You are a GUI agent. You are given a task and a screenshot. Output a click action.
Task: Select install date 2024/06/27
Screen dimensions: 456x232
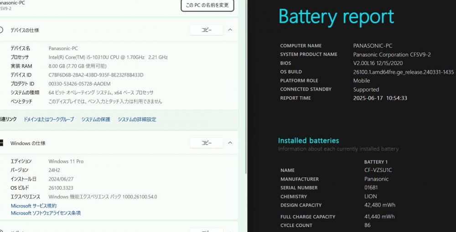pos(61,179)
